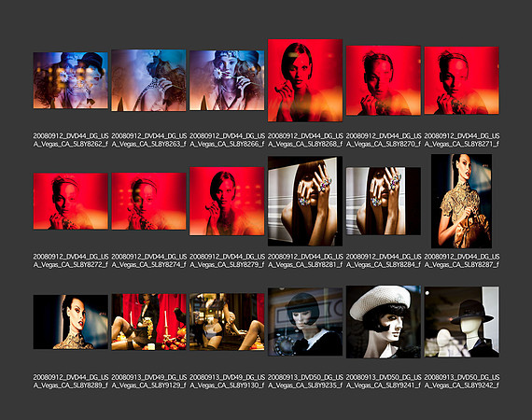
Task: Open red curtain mannequin thumbnail SL8Y9129
Action: pos(148,322)
